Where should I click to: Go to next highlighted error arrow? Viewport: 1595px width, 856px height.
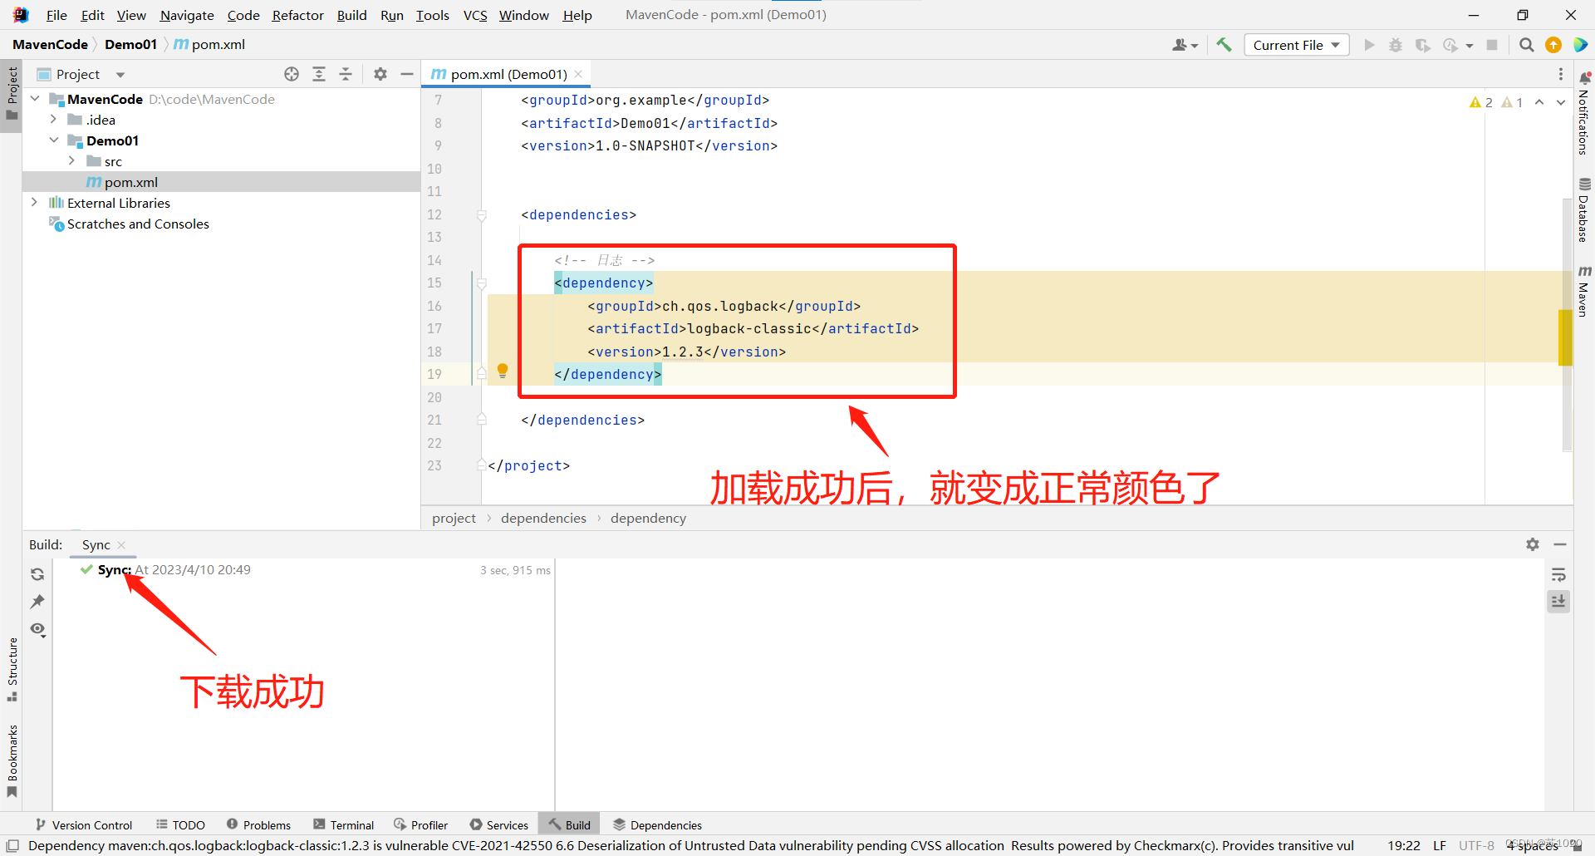(1561, 102)
